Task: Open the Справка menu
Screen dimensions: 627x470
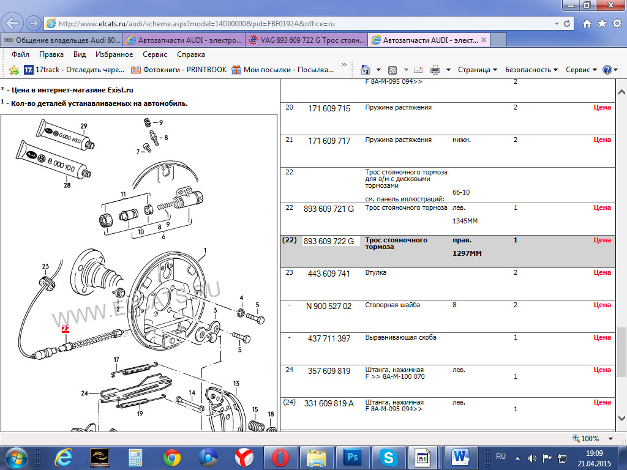Action: click(191, 54)
